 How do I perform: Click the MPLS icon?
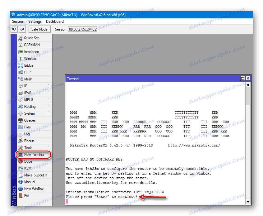(x=21, y=100)
